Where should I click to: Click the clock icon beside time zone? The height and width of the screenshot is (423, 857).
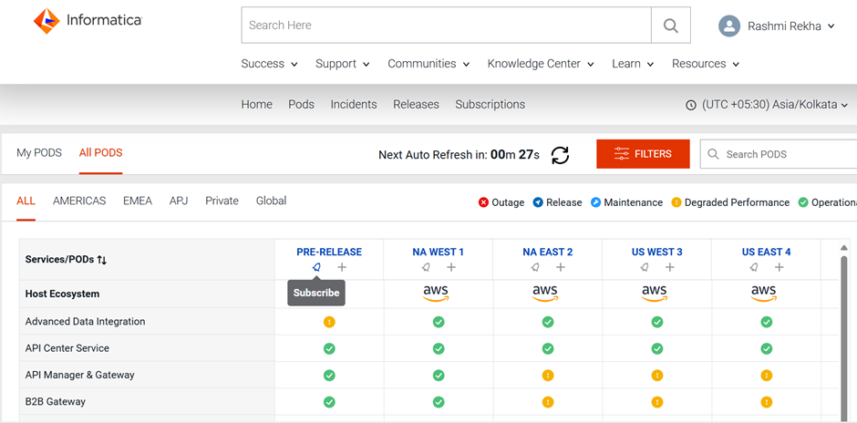[x=691, y=105]
